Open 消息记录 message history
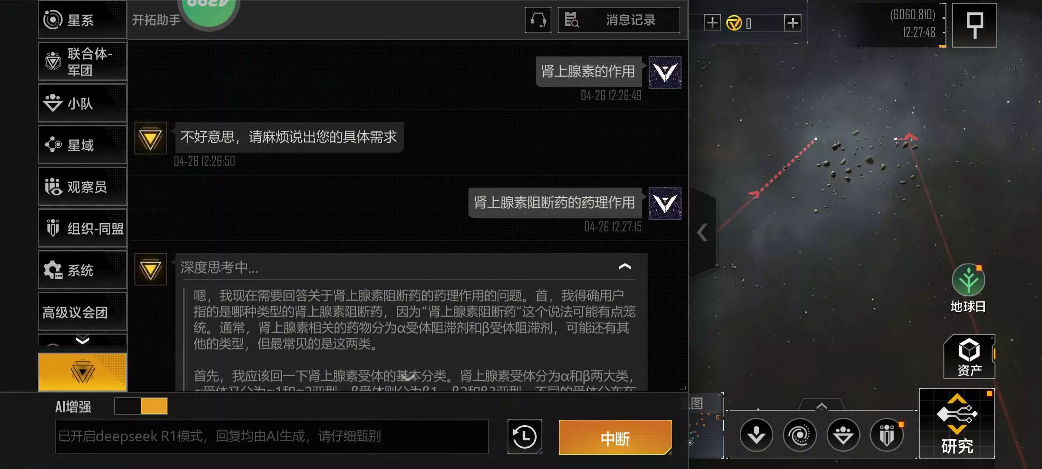Image resolution: width=1042 pixels, height=469 pixels. [619, 20]
